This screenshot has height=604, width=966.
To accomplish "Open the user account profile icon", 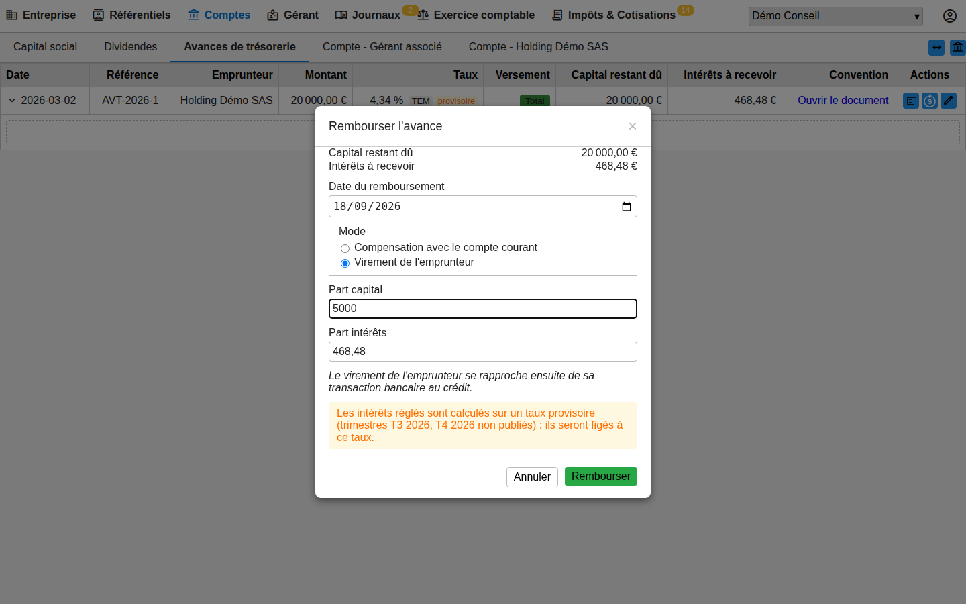I will pyautogui.click(x=950, y=16).
